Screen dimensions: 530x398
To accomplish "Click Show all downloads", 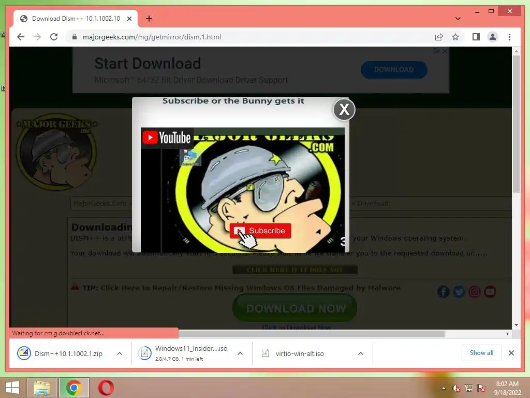I will pos(482,353).
